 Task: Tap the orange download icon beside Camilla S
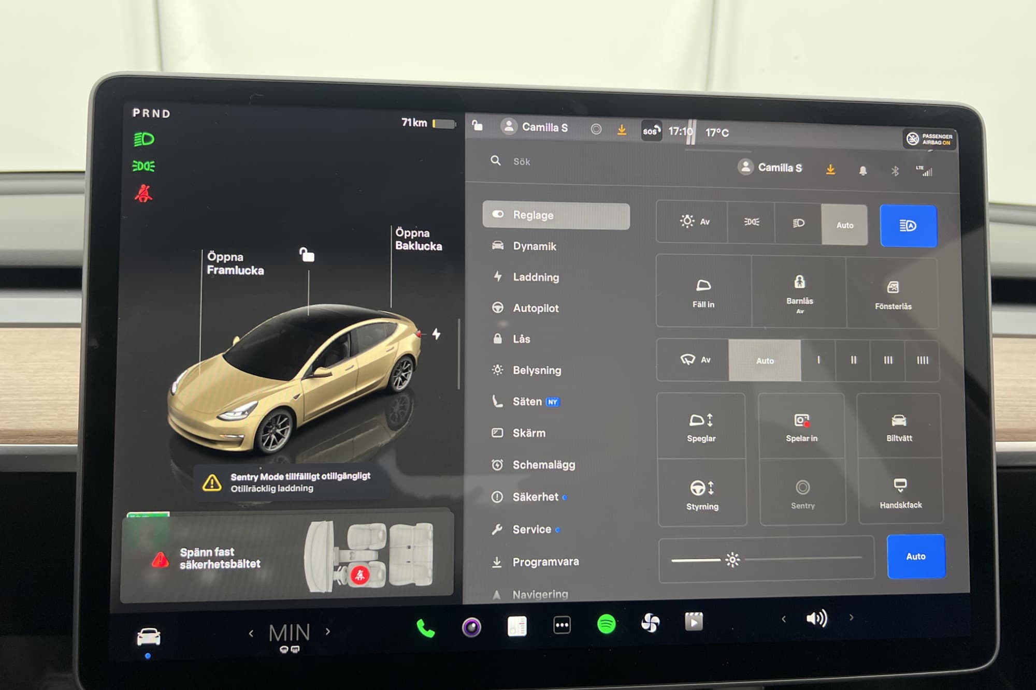[x=830, y=169]
